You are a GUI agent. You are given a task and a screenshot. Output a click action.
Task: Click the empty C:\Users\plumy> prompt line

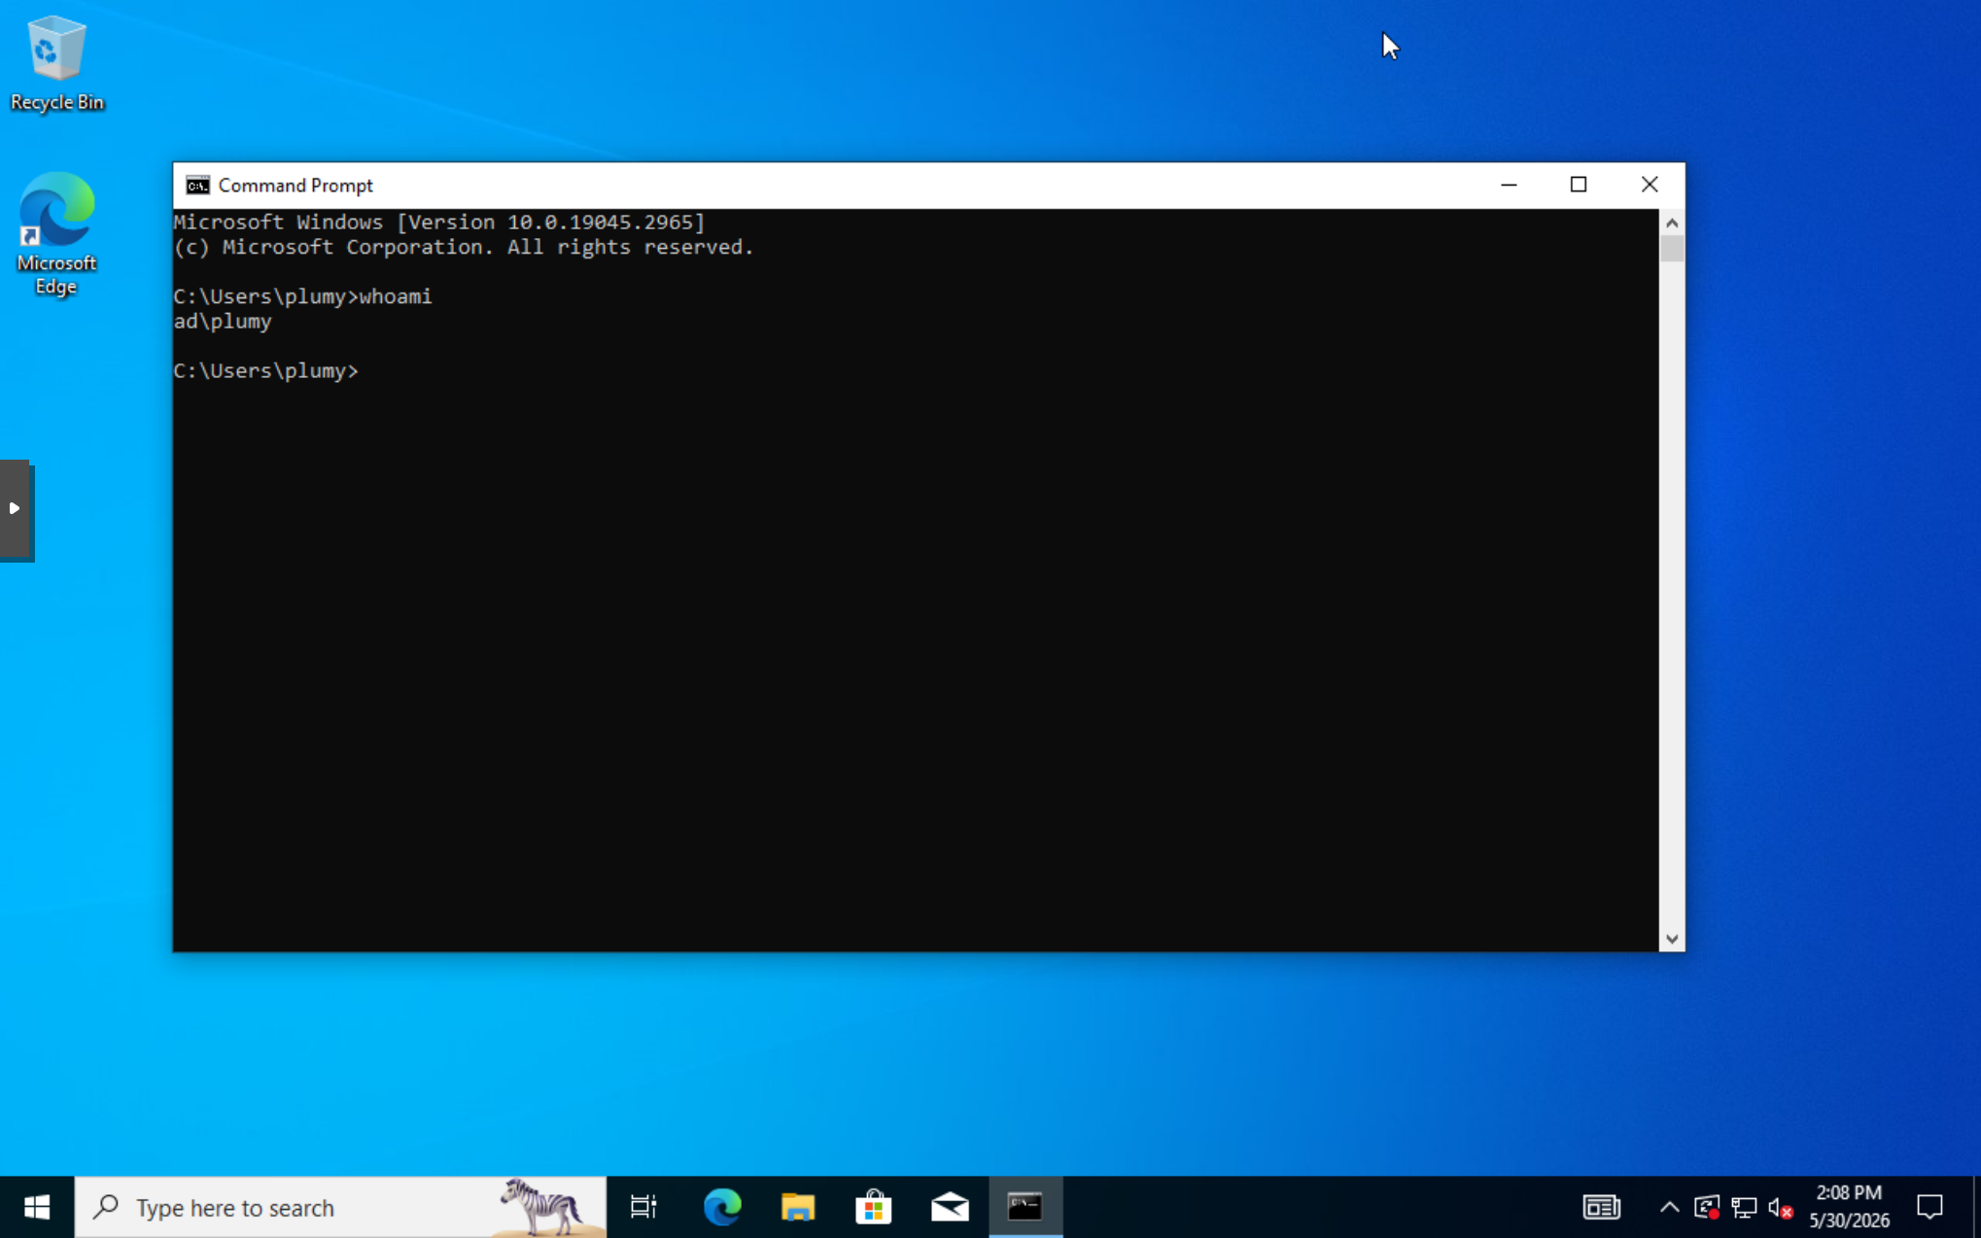click(x=266, y=371)
